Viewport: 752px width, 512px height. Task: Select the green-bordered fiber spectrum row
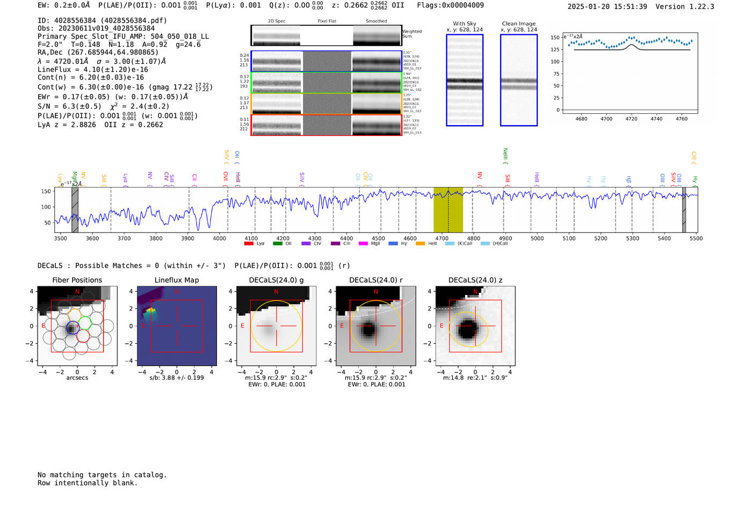coord(327,83)
